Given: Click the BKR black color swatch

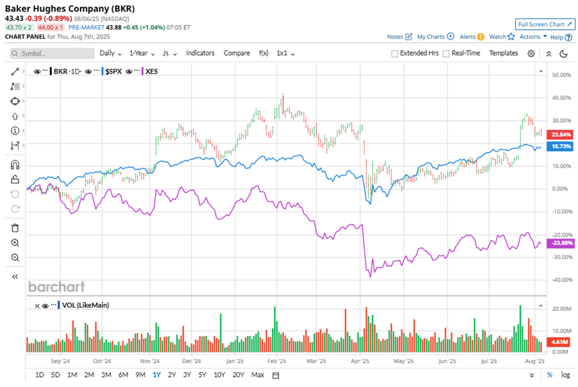Looking at the screenshot, I should (51, 72).
